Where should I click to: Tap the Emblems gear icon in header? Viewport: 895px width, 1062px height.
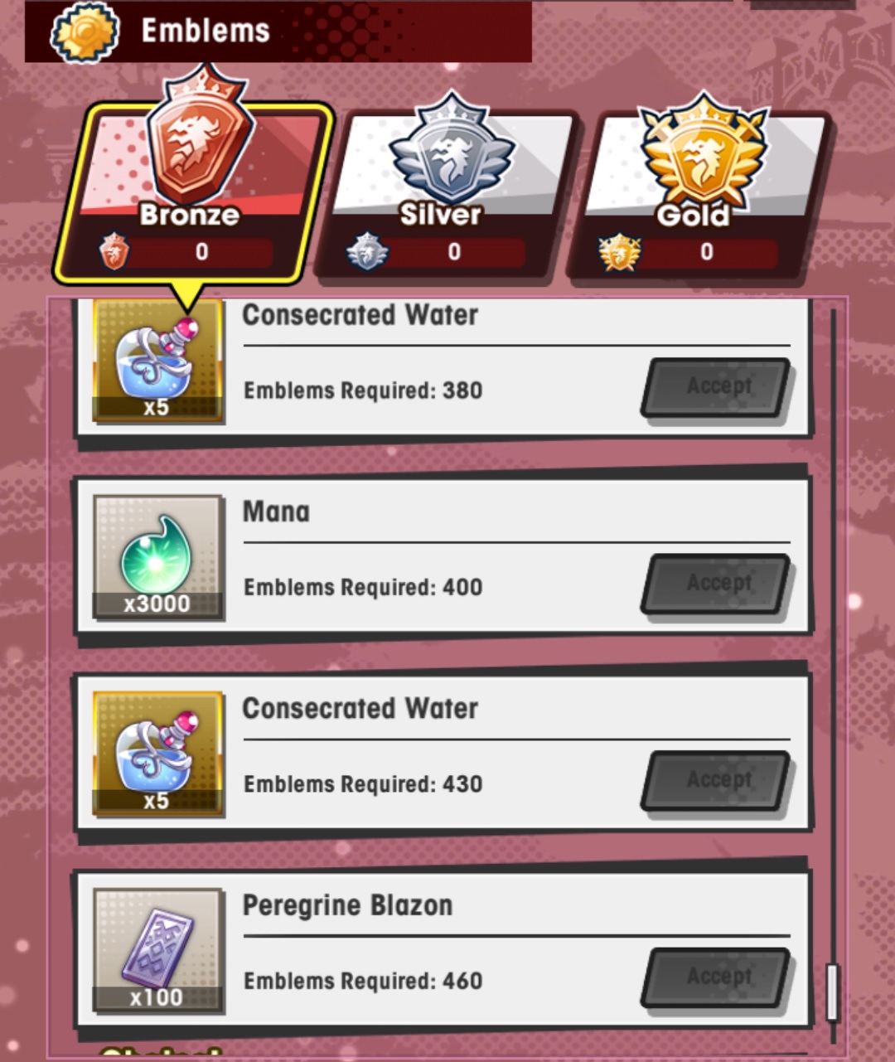click(85, 32)
